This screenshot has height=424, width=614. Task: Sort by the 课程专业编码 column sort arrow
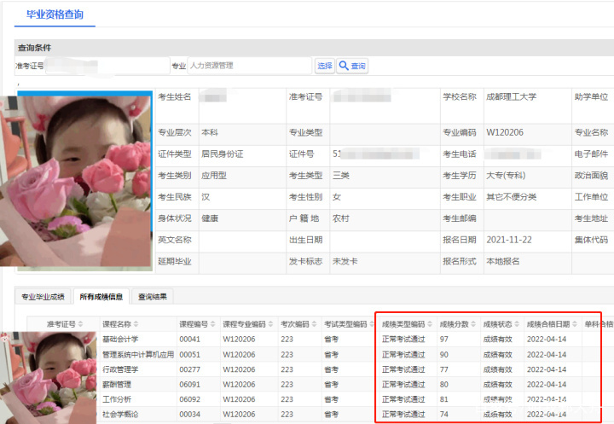(x=272, y=325)
